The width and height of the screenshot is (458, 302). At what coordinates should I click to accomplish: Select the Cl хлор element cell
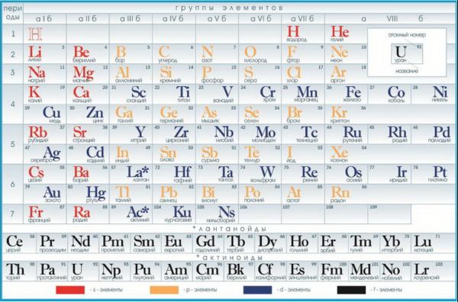coord(302,74)
